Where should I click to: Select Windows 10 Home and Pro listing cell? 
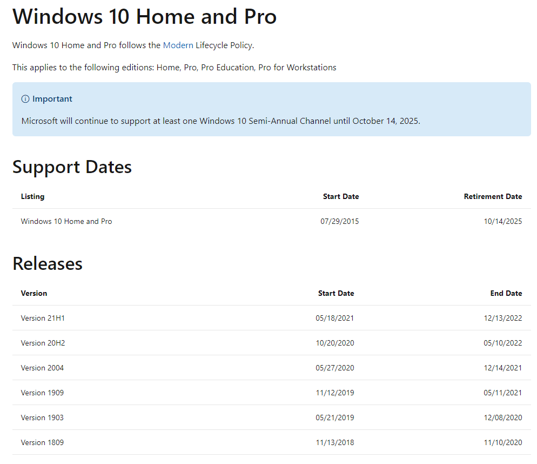coord(66,222)
